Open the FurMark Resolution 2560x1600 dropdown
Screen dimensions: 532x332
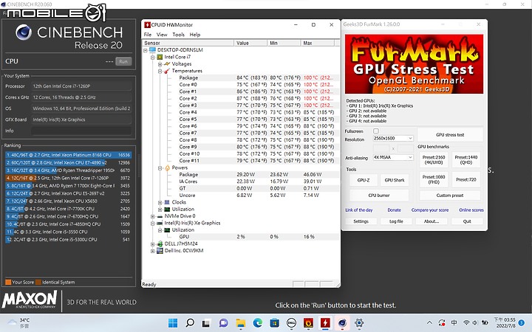click(393, 138)
